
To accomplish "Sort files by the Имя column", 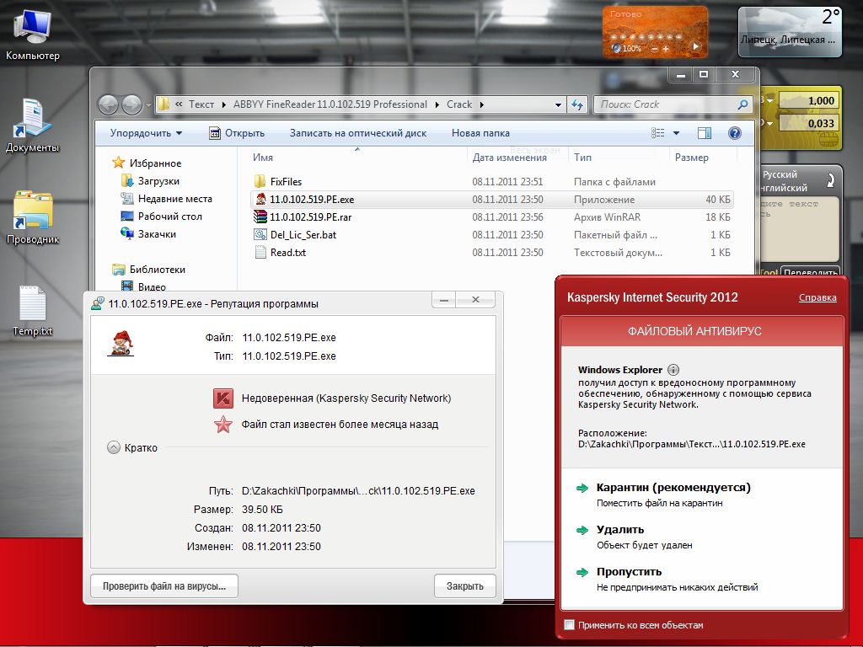I will pos(263,158).
